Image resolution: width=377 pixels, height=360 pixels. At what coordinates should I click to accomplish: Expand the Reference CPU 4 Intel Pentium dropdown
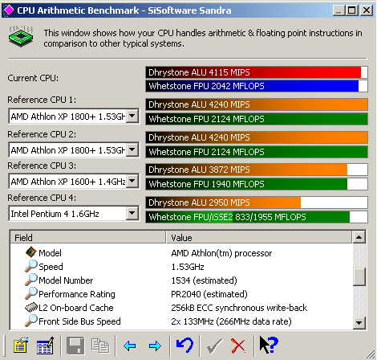pyautogui.click(x=132, y=214)
